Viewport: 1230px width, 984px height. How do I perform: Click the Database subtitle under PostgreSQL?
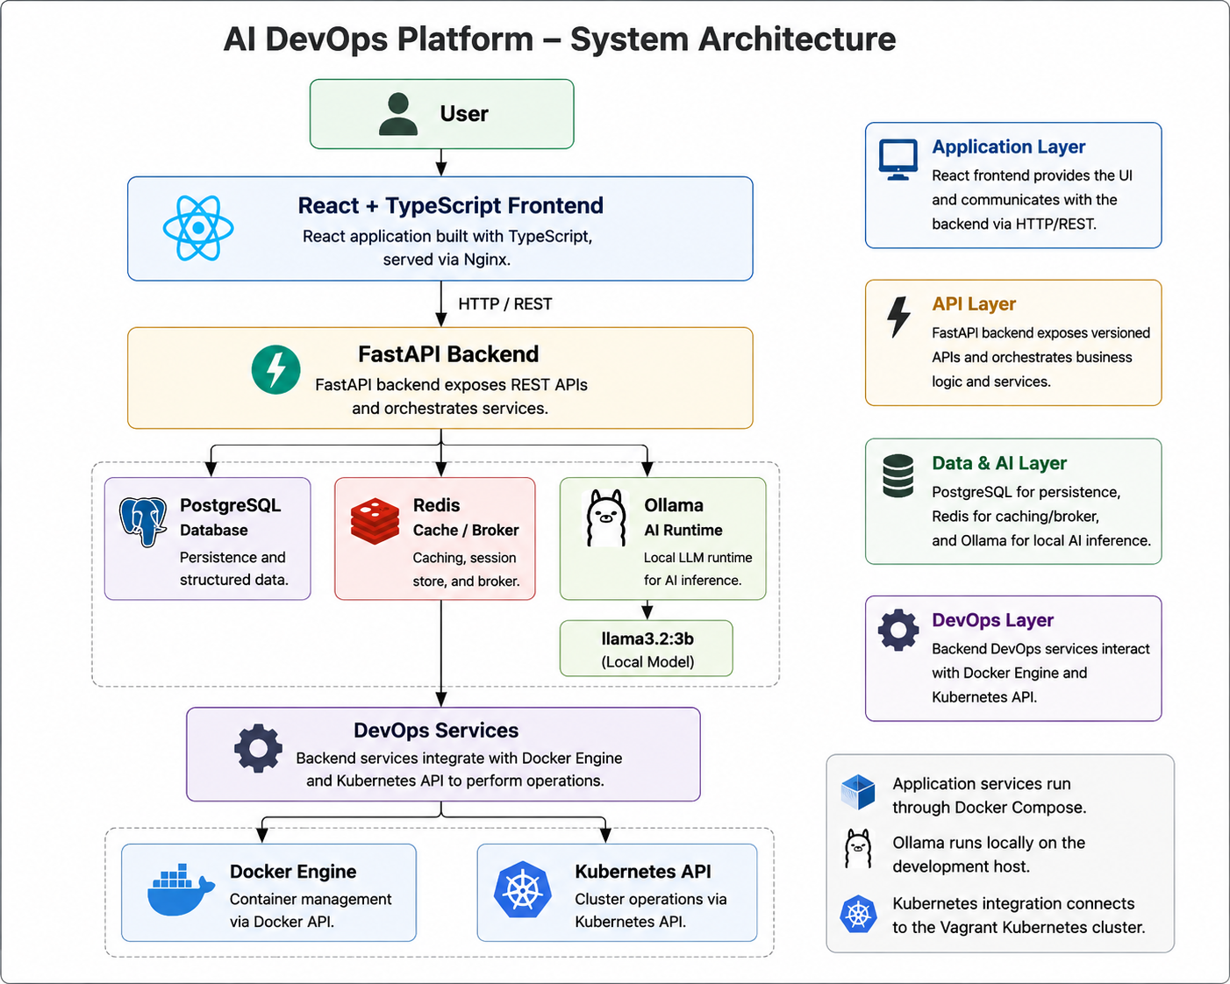pyautogui.click(x=214, y=531)
